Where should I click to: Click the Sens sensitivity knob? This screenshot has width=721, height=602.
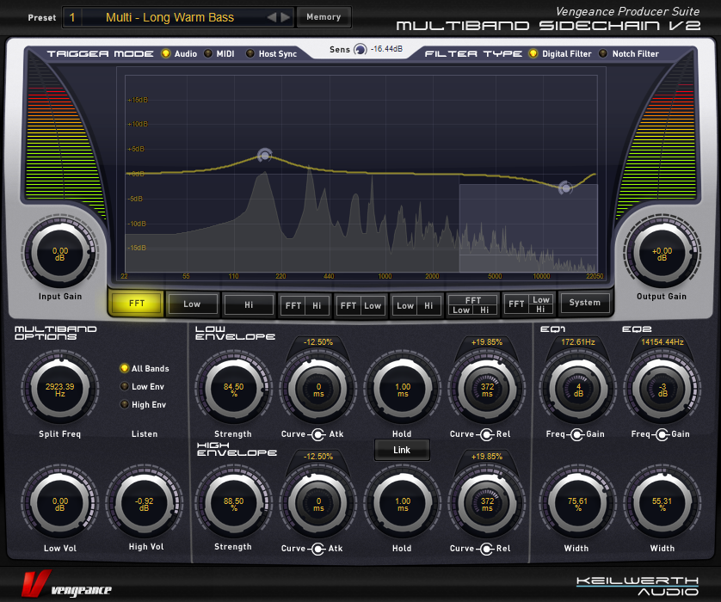[360, 50]
